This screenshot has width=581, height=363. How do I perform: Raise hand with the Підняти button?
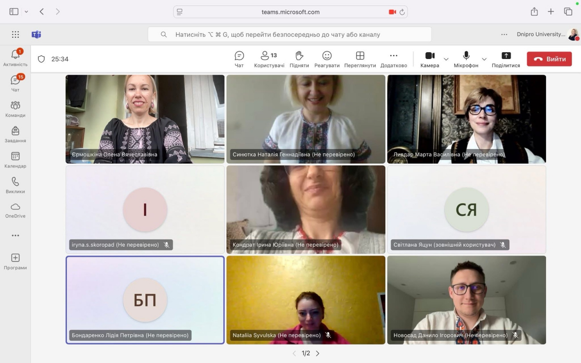tap(299, 59)
